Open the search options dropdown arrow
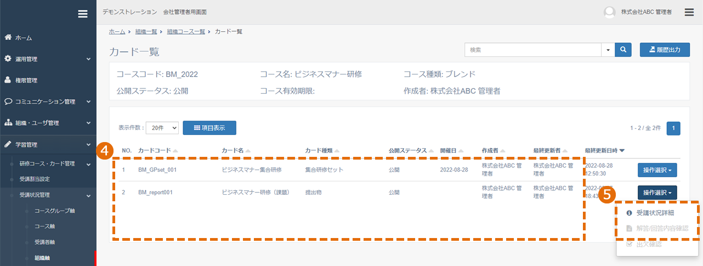This screenshot has height=266, width=703. point(608,49)
